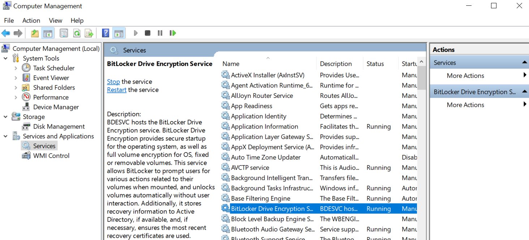
Task: Select Background Intelligent Transfer service row
Action: point(318,178)
